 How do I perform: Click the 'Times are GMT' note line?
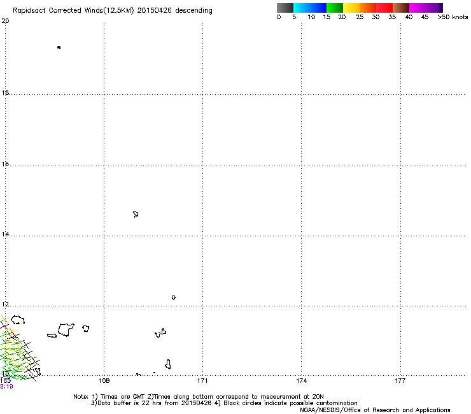pyautogui.click(x=198, y=397)
